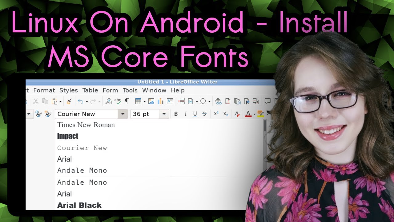The width and height of the screenshot is (394, 222).
Task: Click the Redo arrow icon
Action: [x=93, y=101]
